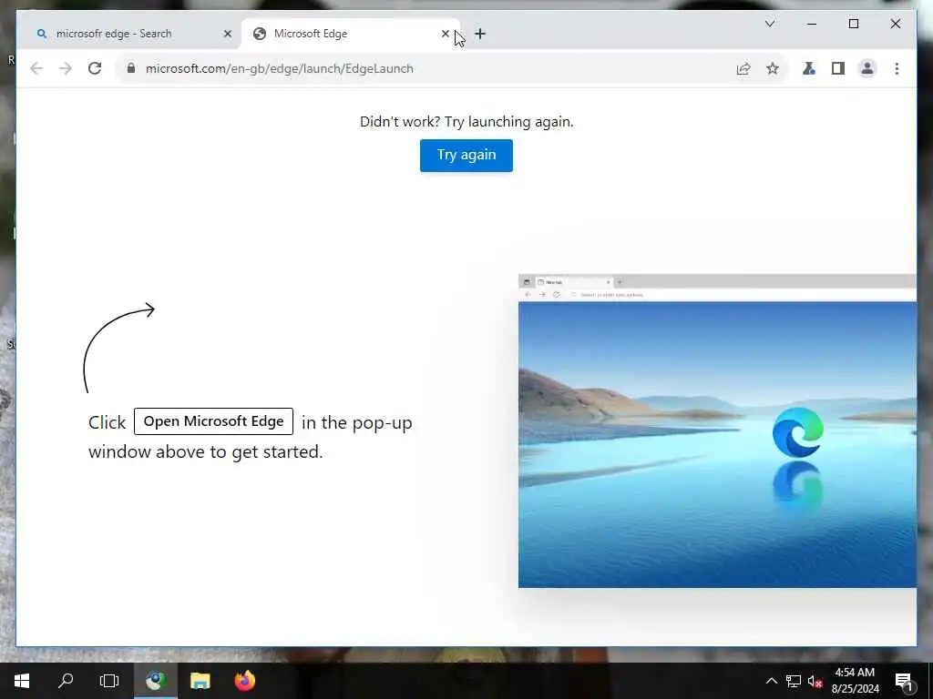The width and height of the screenshot is (933, 699).
Task: Open a new tab with plus button
Action: [x=480, y=34]
